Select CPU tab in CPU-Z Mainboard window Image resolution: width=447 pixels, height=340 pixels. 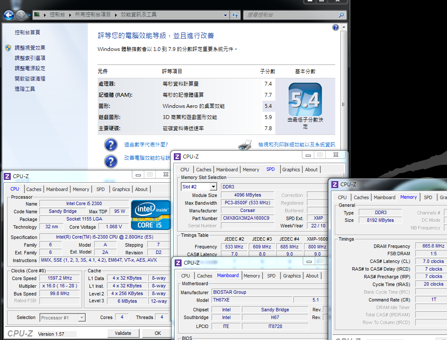(185, 276)
